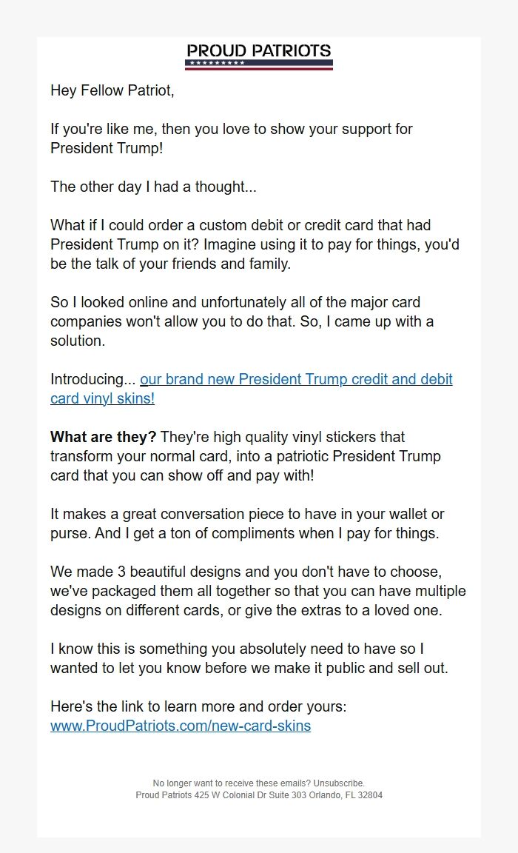This screenshot has height=853, width=518.
Task: Click the bold "What are they?" text
Action: pyautogui.click(x=103, y=437)
